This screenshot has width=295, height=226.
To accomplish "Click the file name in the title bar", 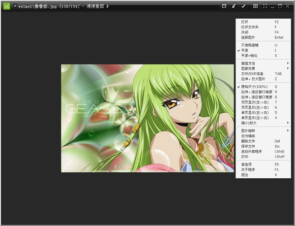I will click(37, 6).
